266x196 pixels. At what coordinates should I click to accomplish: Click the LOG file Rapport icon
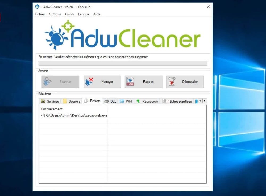click(x=130, y=81)
